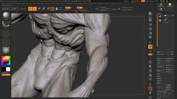Open the Texture Off picker

(6, 42)
